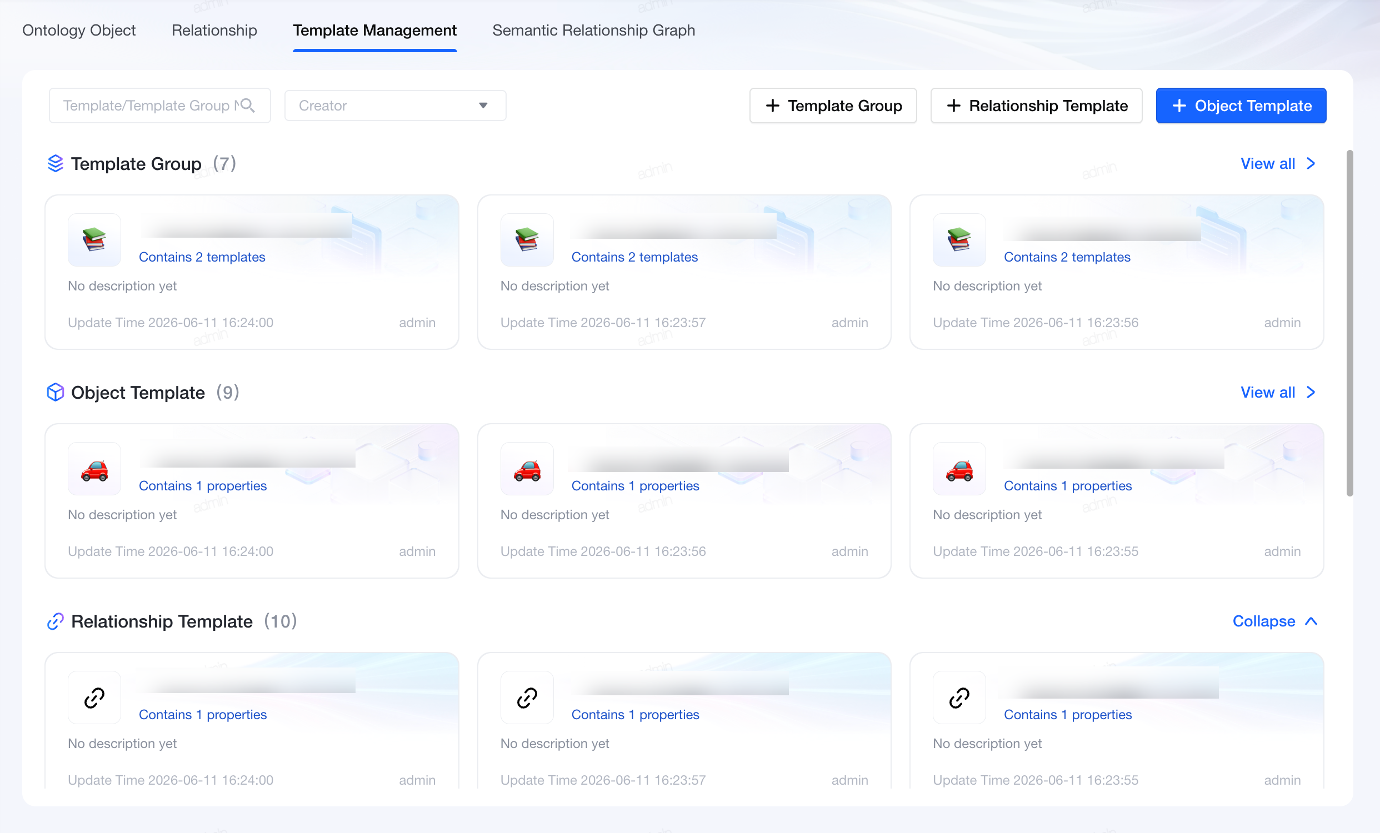The image size is (1380, 833).
Task: Expand View all for Object Template
Action: point(1278,393)
